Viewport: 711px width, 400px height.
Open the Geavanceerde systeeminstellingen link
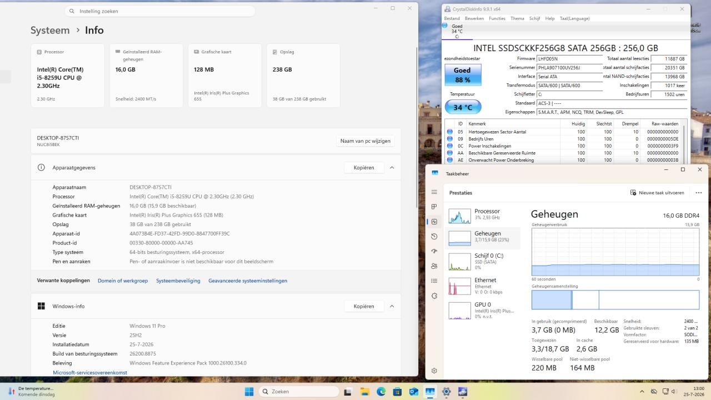click(x=248, y=281)
